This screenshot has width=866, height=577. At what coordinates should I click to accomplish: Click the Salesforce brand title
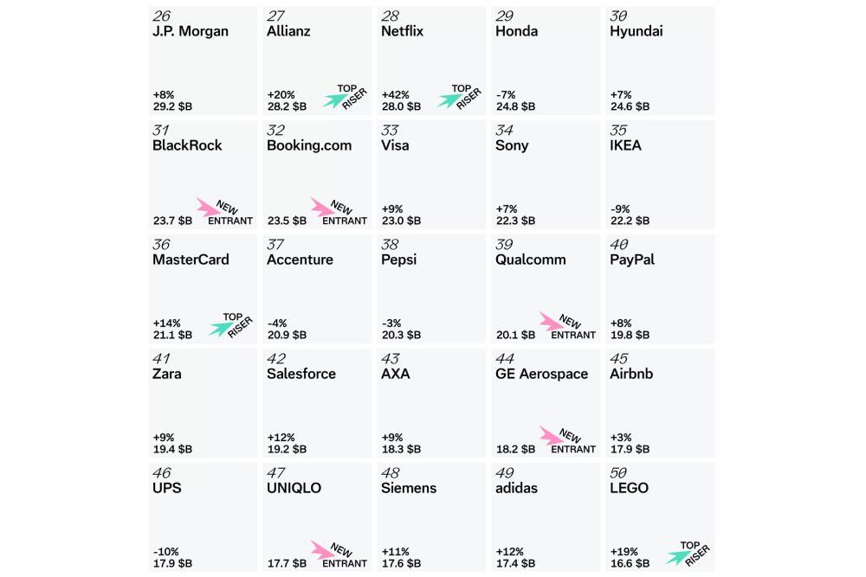click(301, 374)
